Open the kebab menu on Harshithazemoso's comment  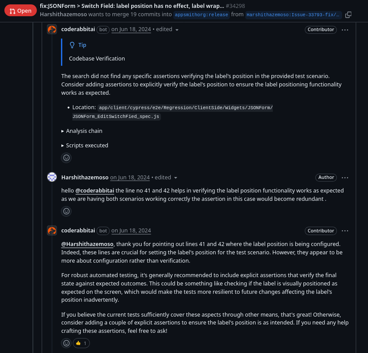[x=345, y=177]
